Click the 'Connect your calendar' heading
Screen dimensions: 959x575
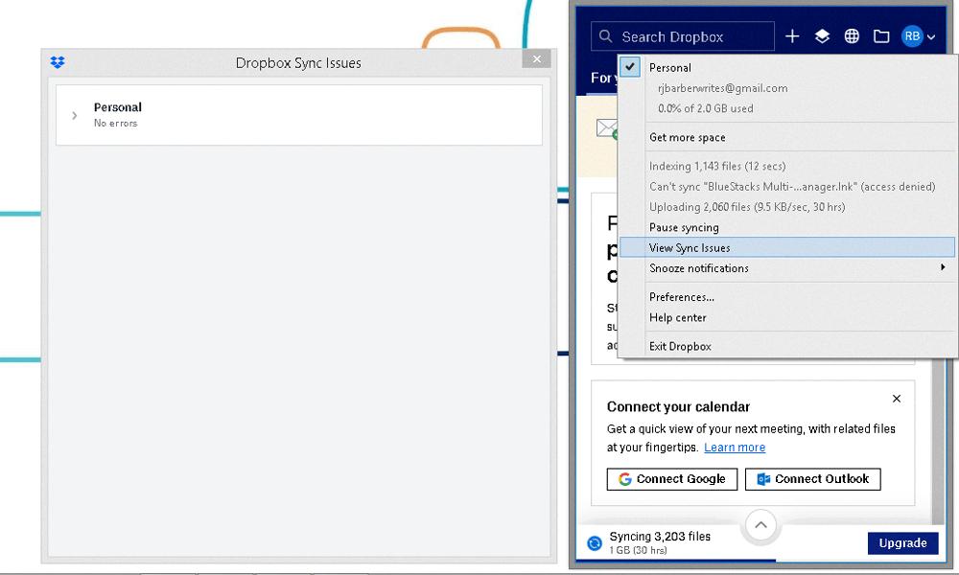(x=678, y=407)
